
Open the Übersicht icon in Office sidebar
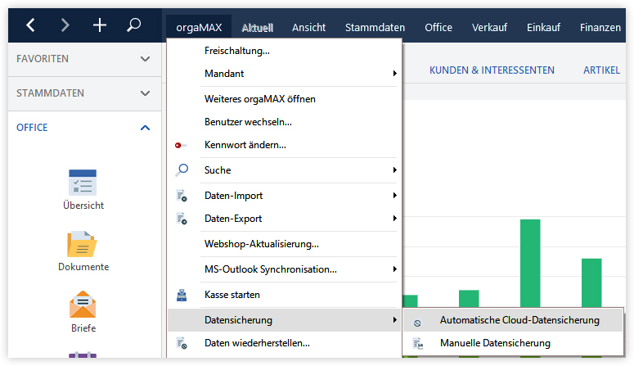pos(83,183)
